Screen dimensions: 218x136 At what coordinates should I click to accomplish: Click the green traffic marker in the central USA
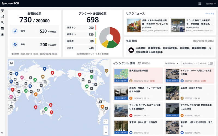tap(87, 86)
